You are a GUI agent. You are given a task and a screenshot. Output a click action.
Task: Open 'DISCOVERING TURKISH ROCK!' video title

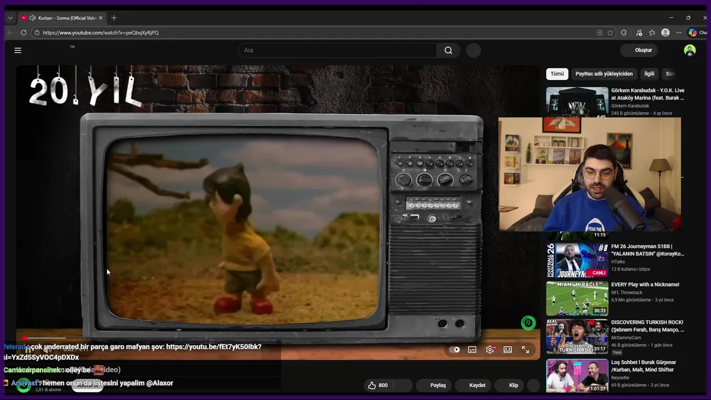tap(647, 326)
